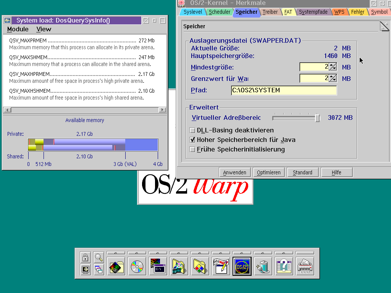Viewport: 391px width, 293px height.
Task: Click the Mindestgröße spin arrows
Action: pos(333,67)
